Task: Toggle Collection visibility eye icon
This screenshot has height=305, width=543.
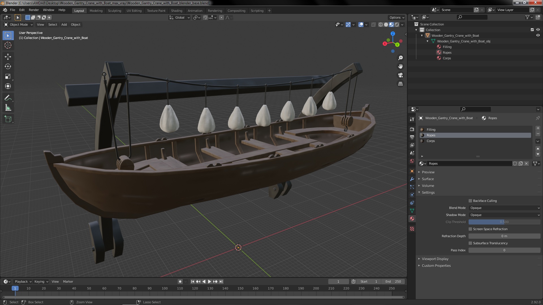Action: [x=538, y=30]
